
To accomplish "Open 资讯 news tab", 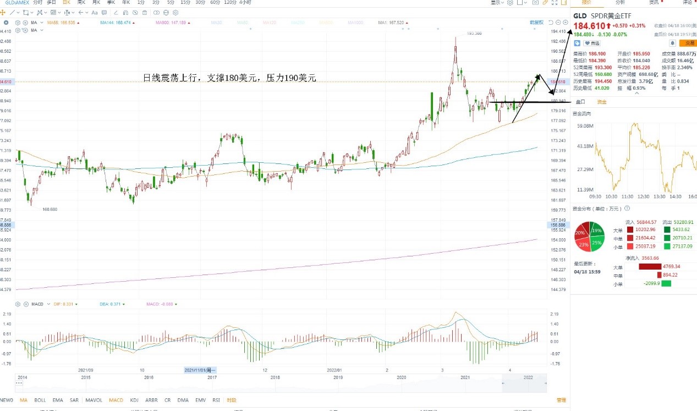I will point(654,3).
